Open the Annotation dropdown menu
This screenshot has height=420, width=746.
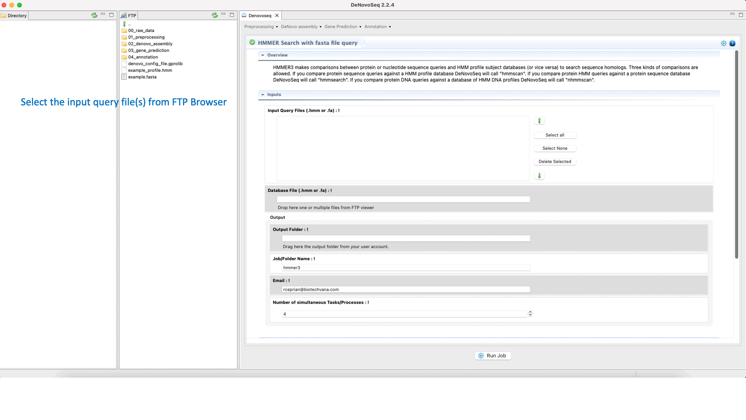(378, 27)
